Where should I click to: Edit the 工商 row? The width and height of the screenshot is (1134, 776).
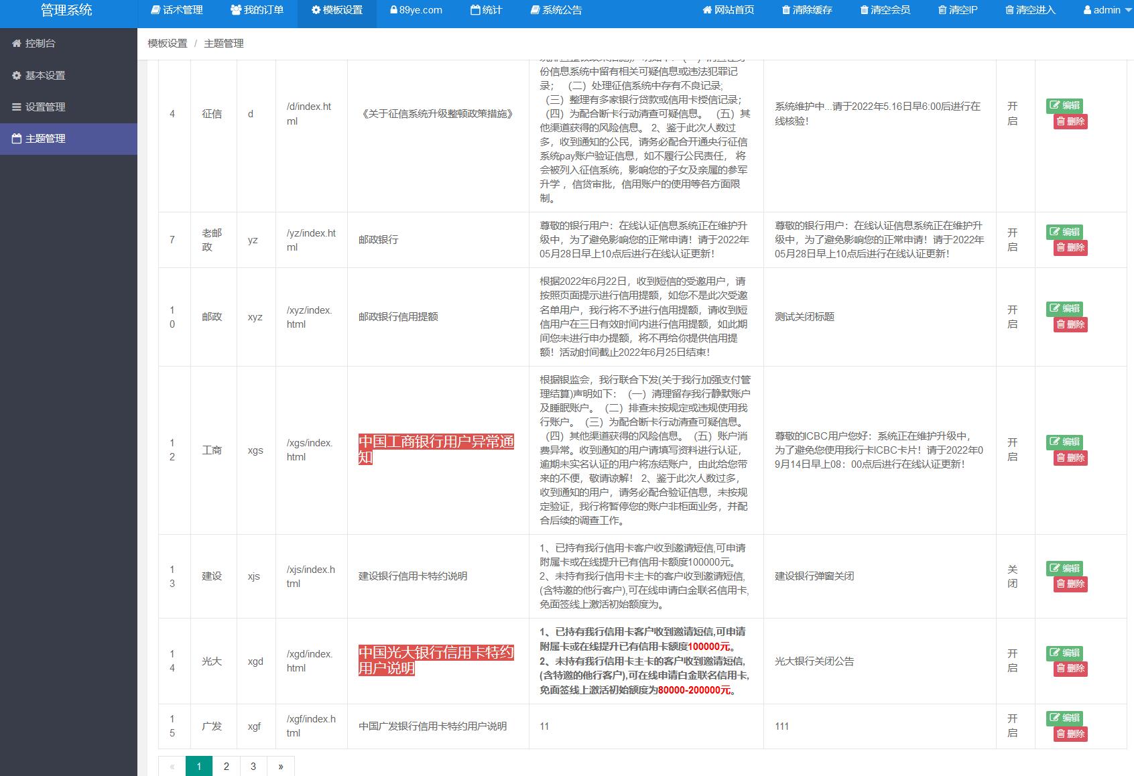[x=1065, y=442]
